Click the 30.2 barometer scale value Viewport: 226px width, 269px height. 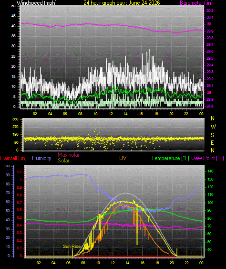pos(210,11)
